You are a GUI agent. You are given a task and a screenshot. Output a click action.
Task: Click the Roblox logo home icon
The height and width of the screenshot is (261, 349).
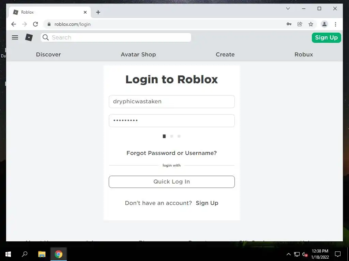click(29, 37)
